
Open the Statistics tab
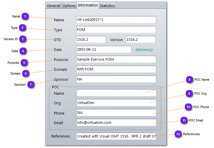point(107,6)
